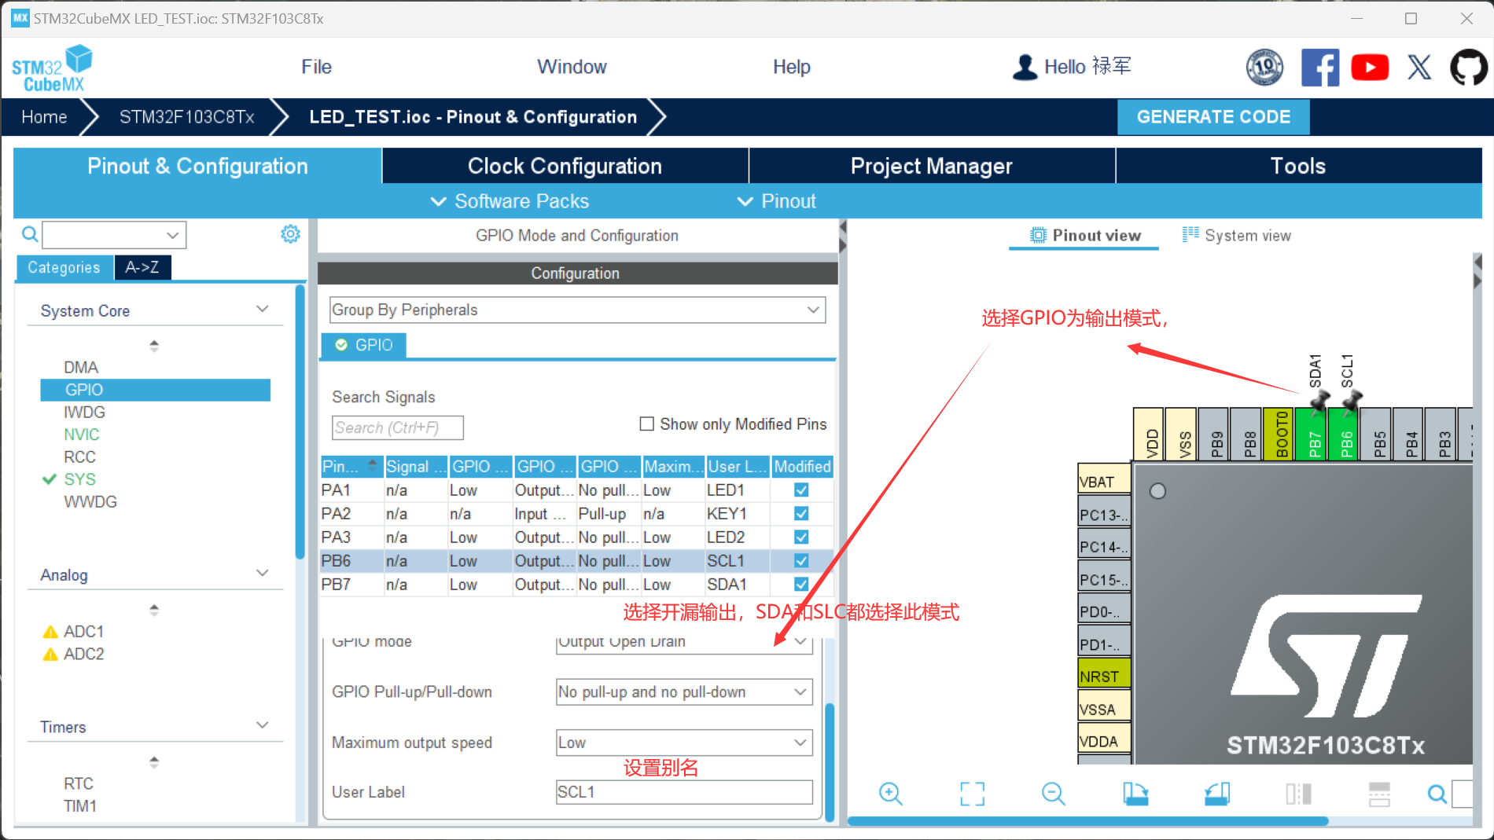Select TIM1 in the Timers list

[79, 805]
